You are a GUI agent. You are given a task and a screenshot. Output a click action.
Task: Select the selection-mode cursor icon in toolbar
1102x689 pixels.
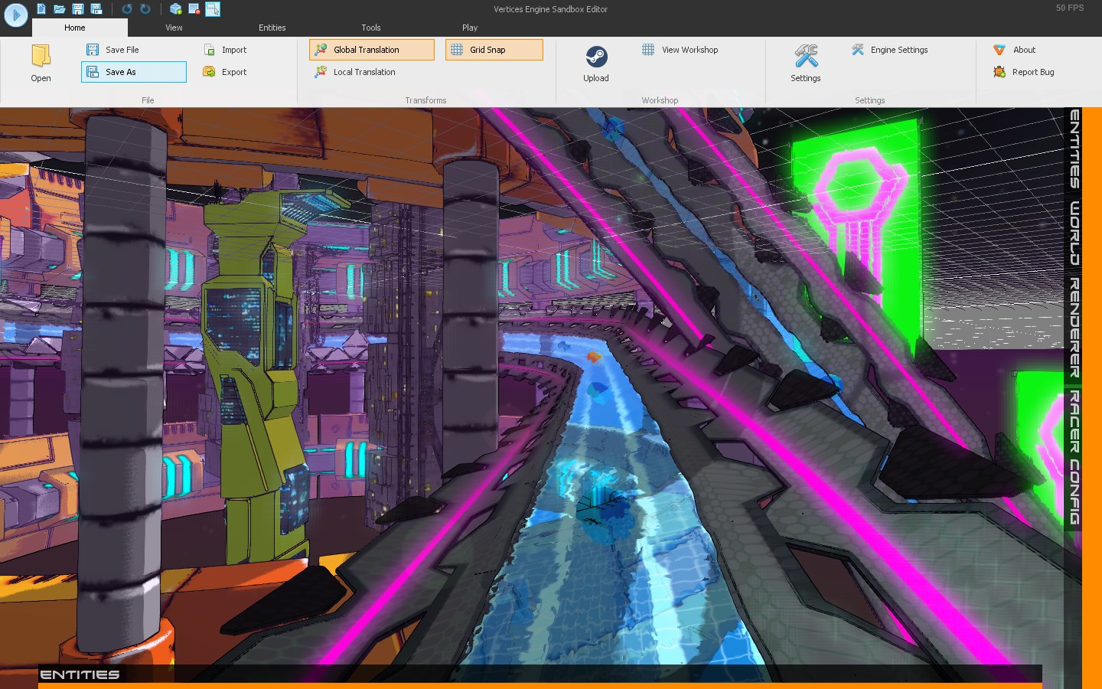click(213, 9)
